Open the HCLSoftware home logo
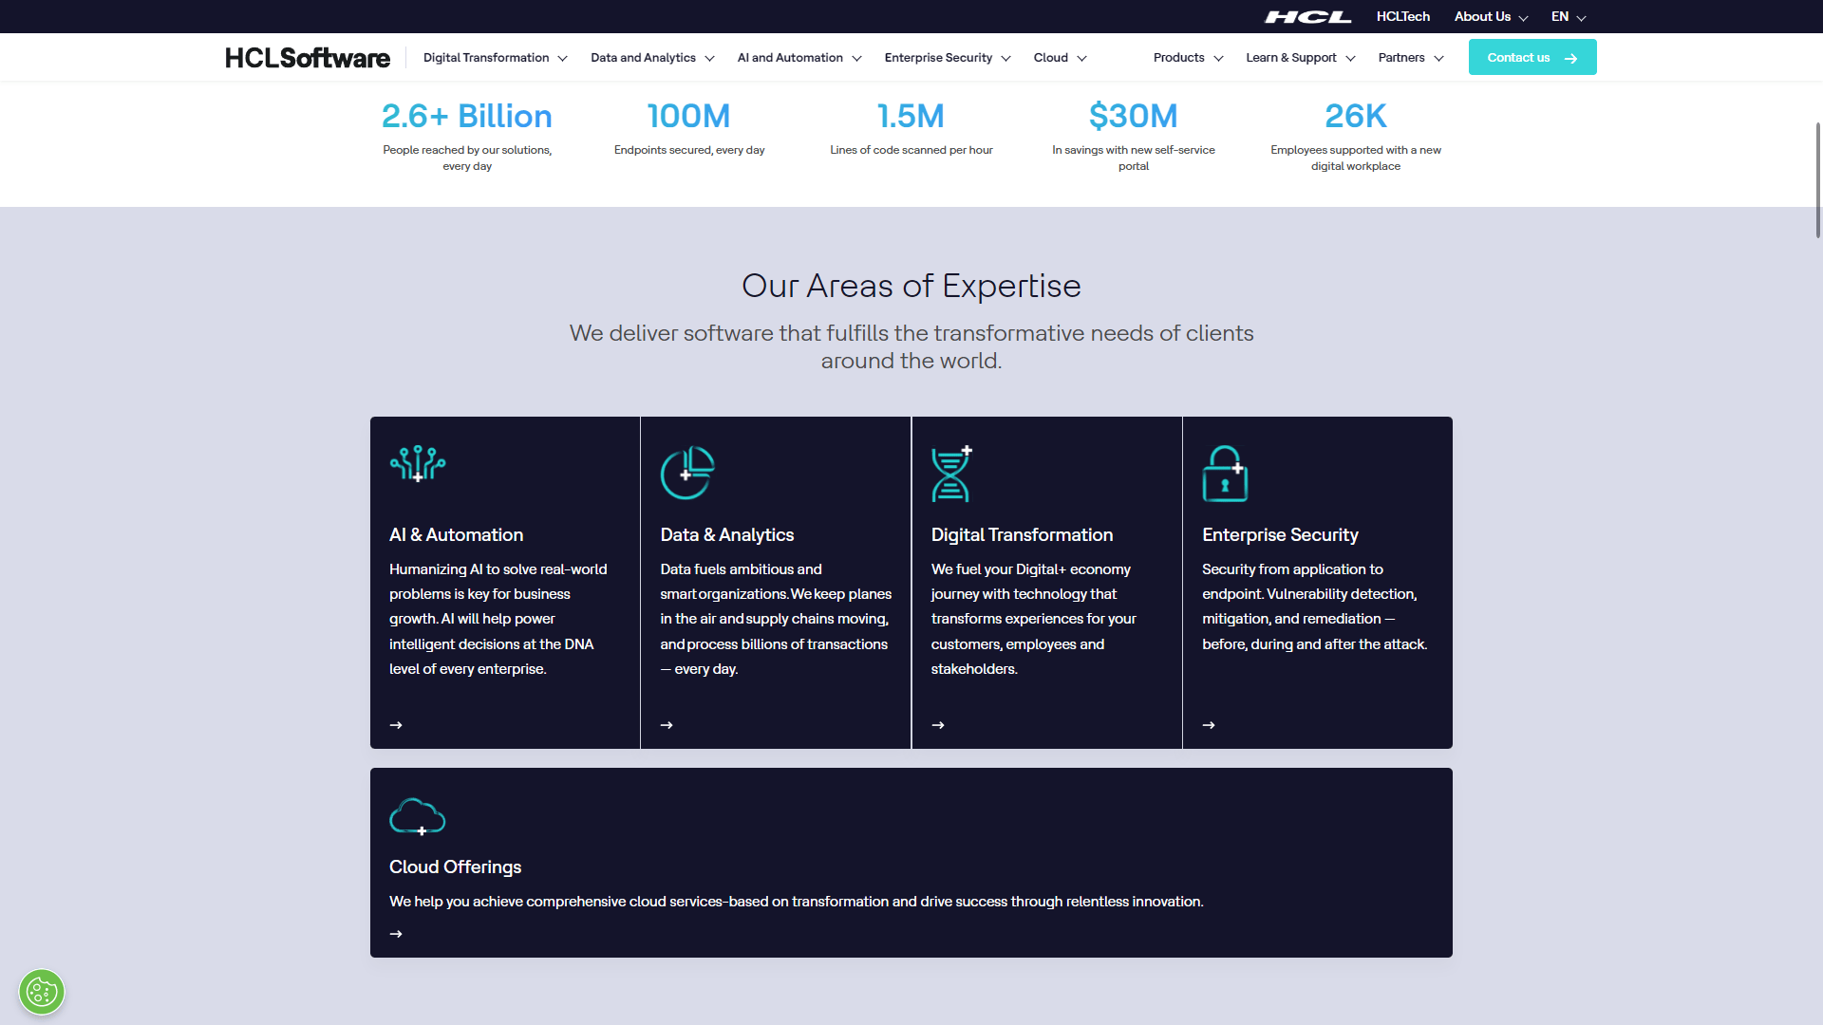1823x1025 pixels. [308, 58]
